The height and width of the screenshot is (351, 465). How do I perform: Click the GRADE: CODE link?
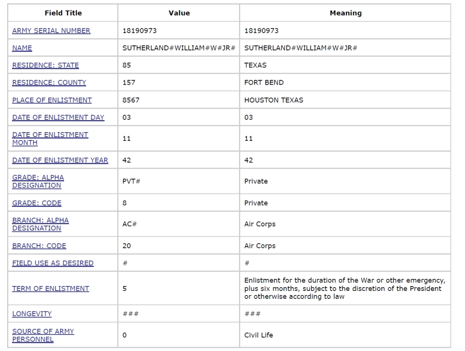37,203
